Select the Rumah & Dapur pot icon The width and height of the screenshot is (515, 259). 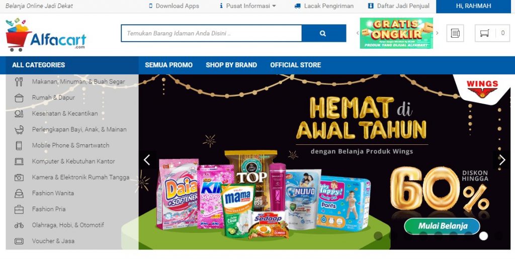click(19, 98)
